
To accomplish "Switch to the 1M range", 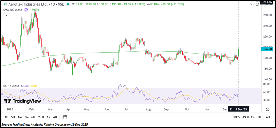I will coord(20,117).
